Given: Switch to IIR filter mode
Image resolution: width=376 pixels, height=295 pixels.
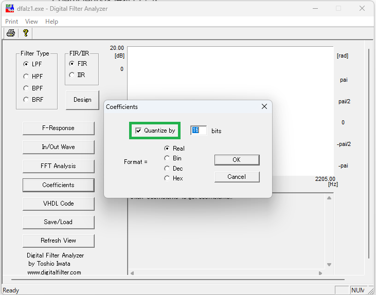Looking at the screenshot, I should click(x=71, y=75).
